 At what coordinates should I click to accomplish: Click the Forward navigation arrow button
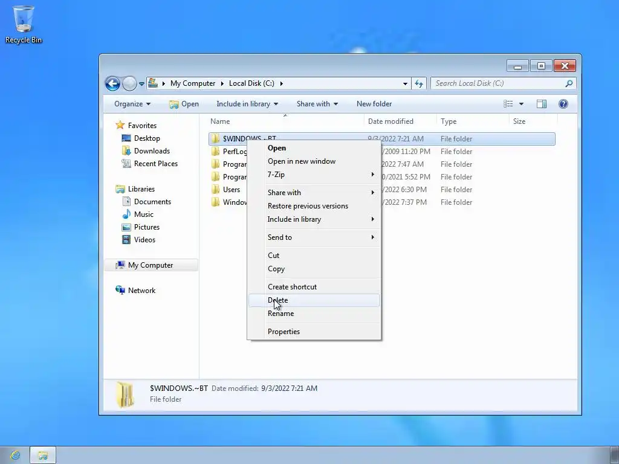point(129,83)
